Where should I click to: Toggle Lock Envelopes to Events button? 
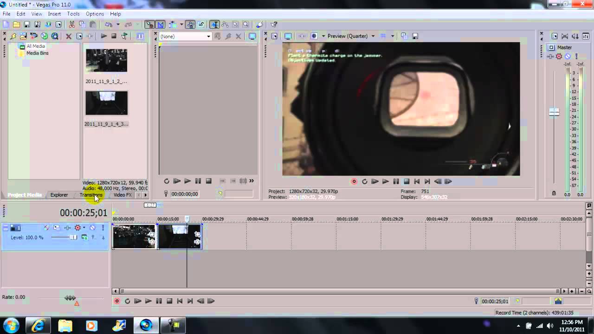pos(190,25)
